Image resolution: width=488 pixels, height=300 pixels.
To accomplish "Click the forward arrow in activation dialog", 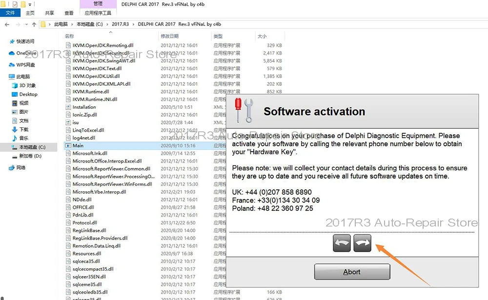I will click(x=362, y=243).
